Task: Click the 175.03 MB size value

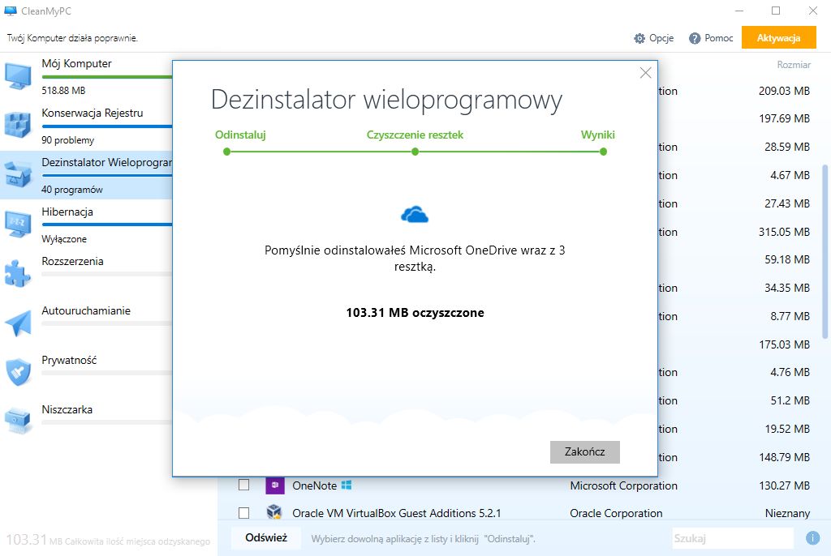Action: [x=784, y=344]
